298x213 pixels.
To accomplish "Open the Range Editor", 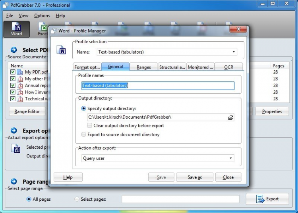I will 27,111.
